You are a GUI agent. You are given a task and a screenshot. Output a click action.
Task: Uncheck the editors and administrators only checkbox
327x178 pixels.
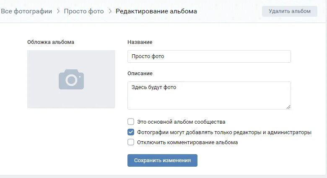pyautogui.click(x=131, y=132)
